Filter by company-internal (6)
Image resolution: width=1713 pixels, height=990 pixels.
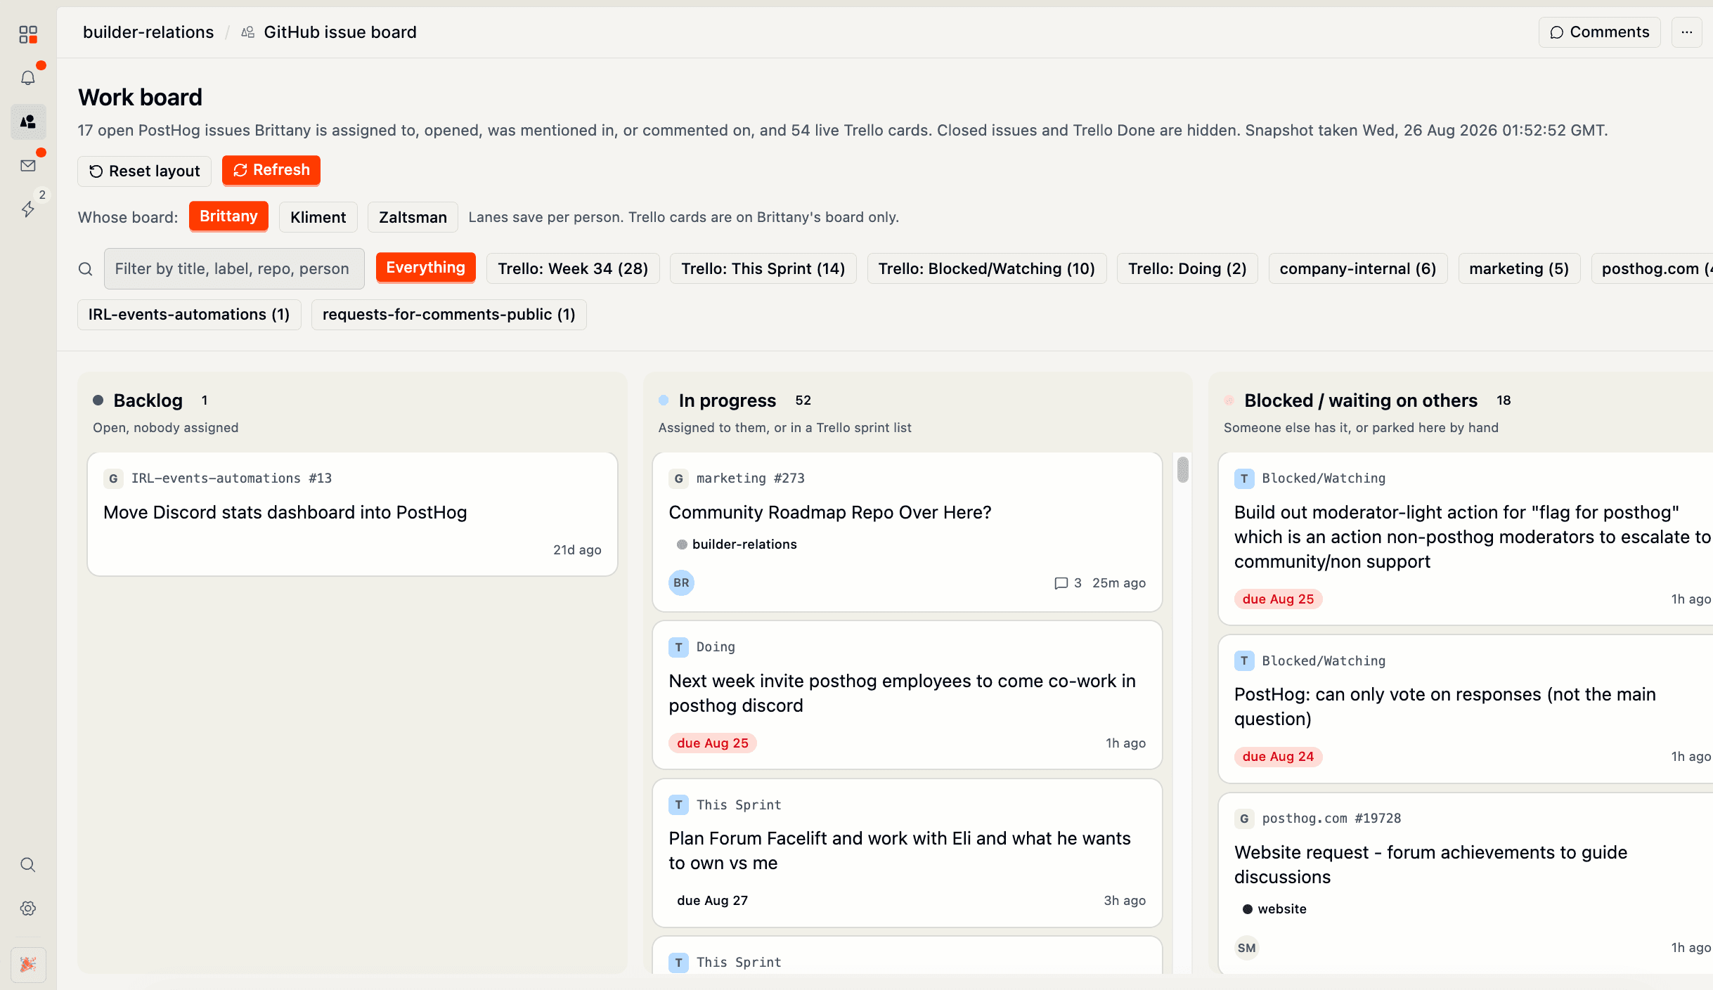[1358, 268]
